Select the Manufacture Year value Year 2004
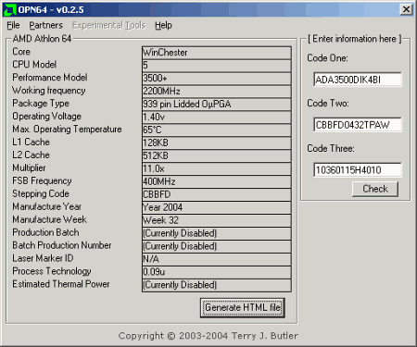417x347 pixels. point(217,208)
